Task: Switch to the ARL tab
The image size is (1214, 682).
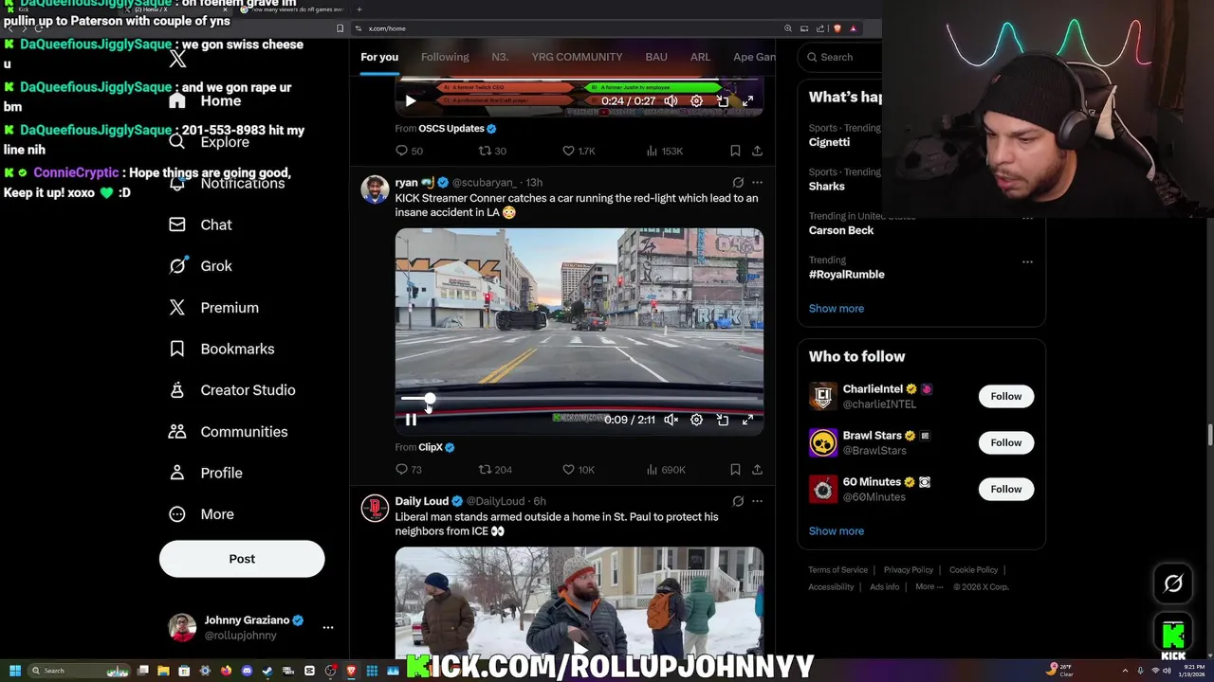Action: (700, 57)
